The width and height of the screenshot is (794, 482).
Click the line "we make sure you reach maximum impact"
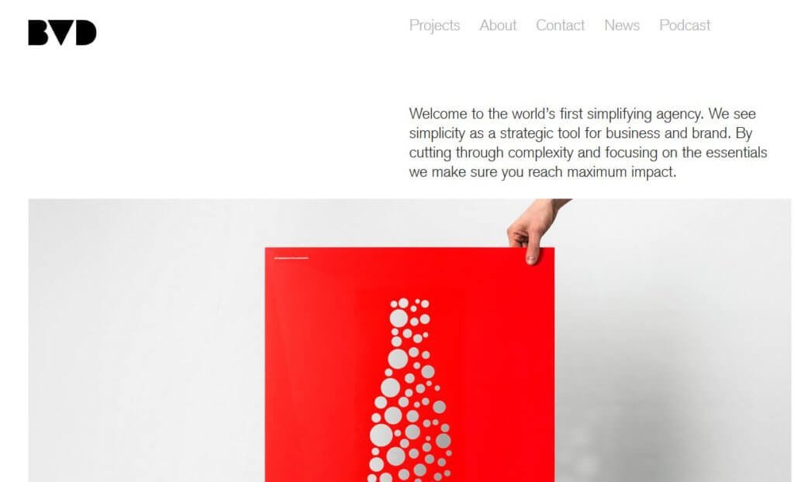(542, 172)
